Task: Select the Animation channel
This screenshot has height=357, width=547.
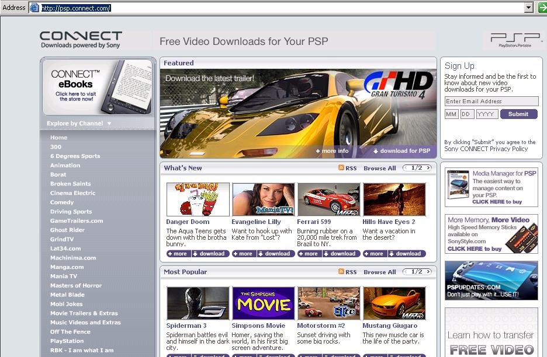Action: tap(65, 166)
